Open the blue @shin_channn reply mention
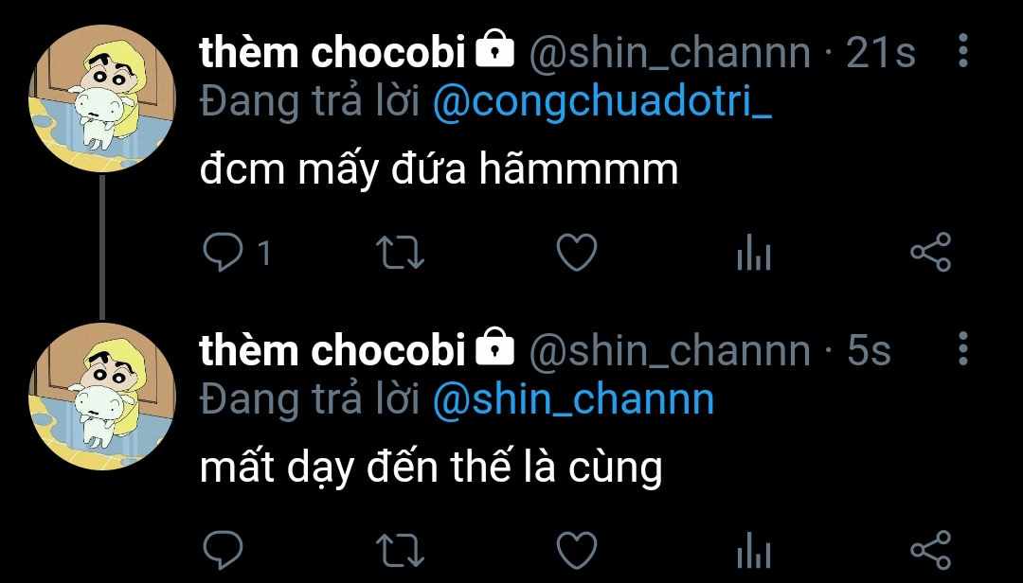Viewport: 1023px width, 583px height. 573,399
